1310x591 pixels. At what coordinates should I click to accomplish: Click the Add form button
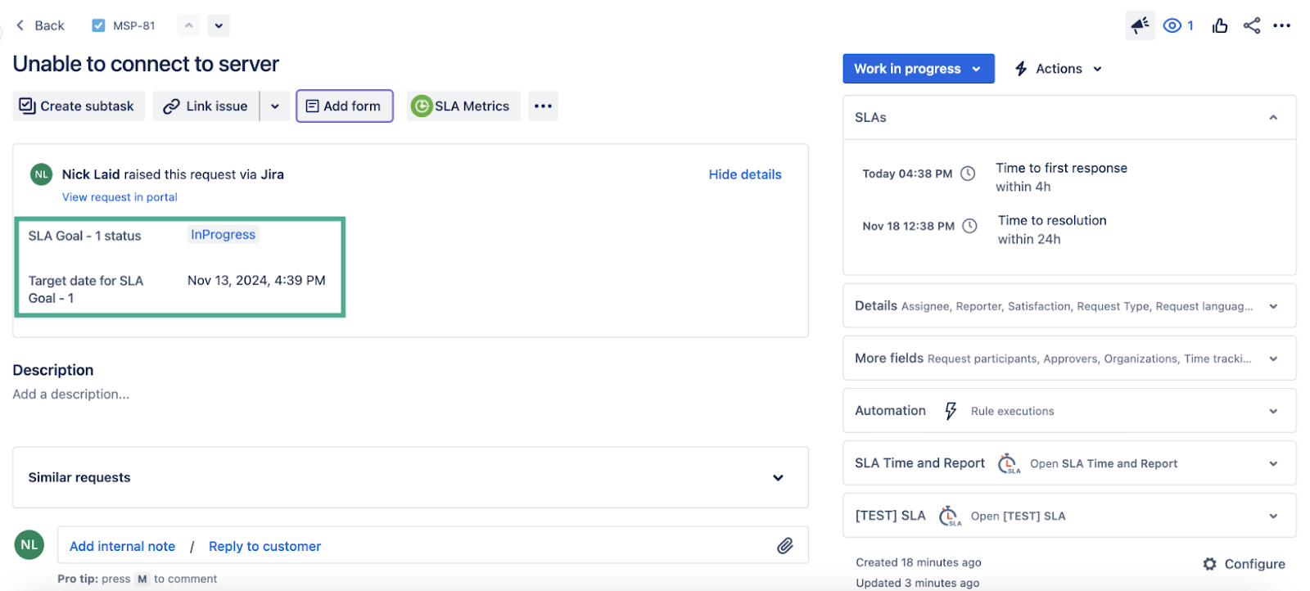point(344,106)
